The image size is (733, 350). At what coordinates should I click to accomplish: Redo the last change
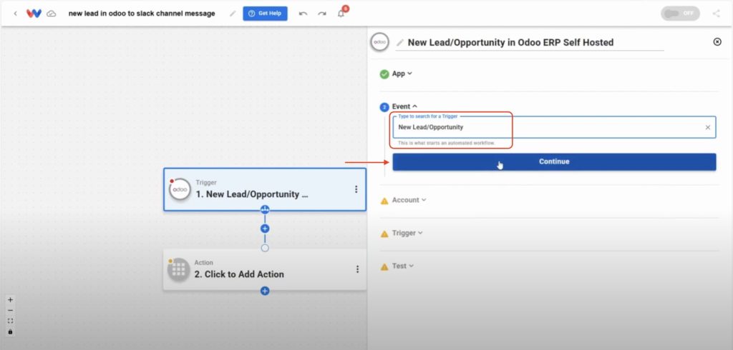pos(322,14)
